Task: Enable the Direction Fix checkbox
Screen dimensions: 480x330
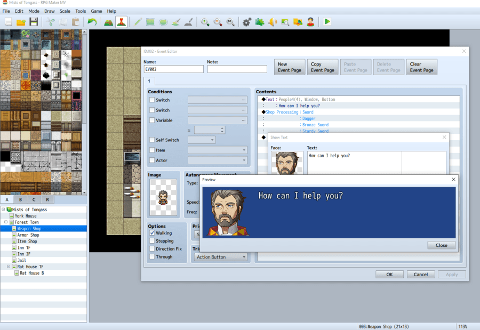Action: (152, 249)
